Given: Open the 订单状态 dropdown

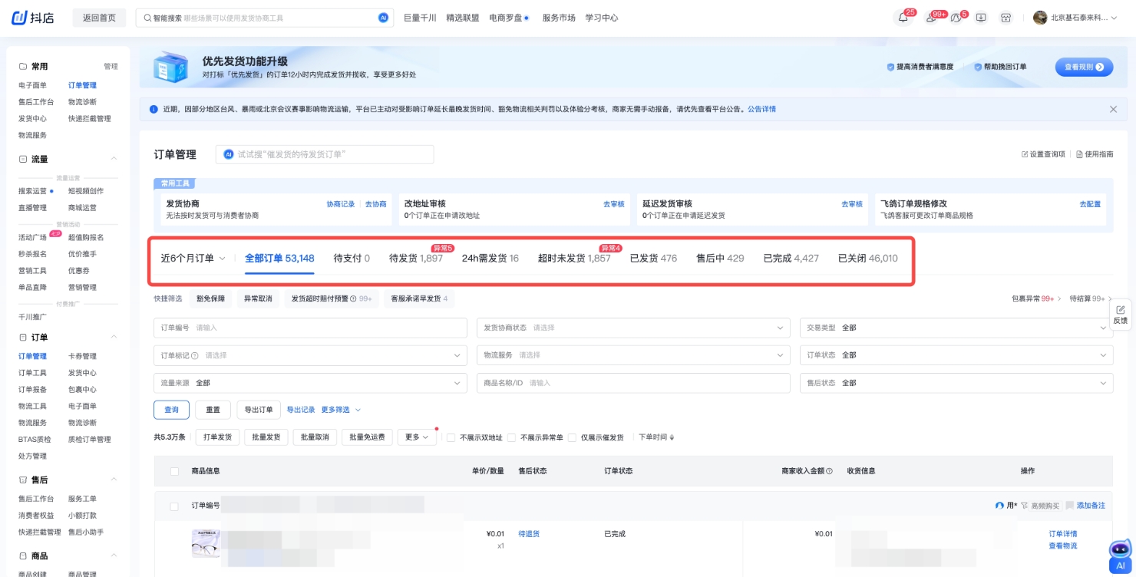Looking at the screenshot, I should [956, 355].
